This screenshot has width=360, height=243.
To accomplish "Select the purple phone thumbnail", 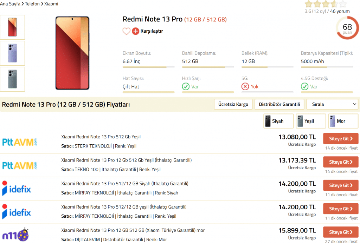I will pos(12,53).
